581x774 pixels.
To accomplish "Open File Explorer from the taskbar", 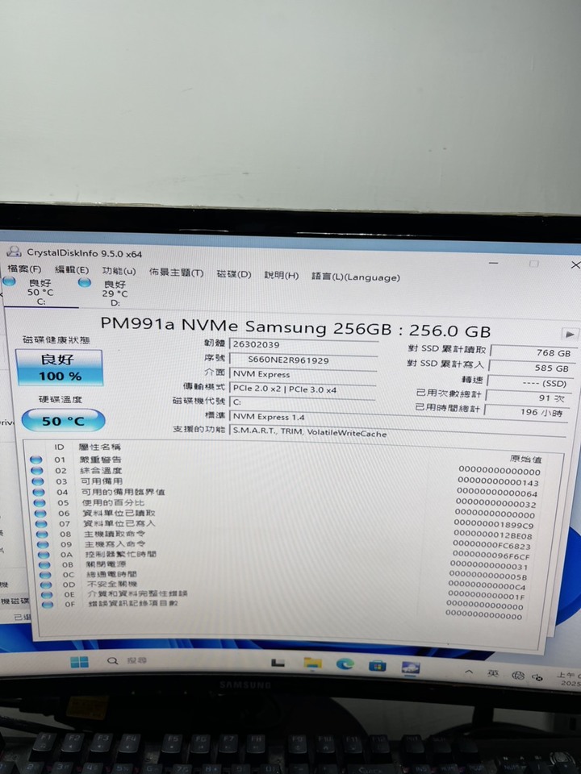I will click(312, 664).
